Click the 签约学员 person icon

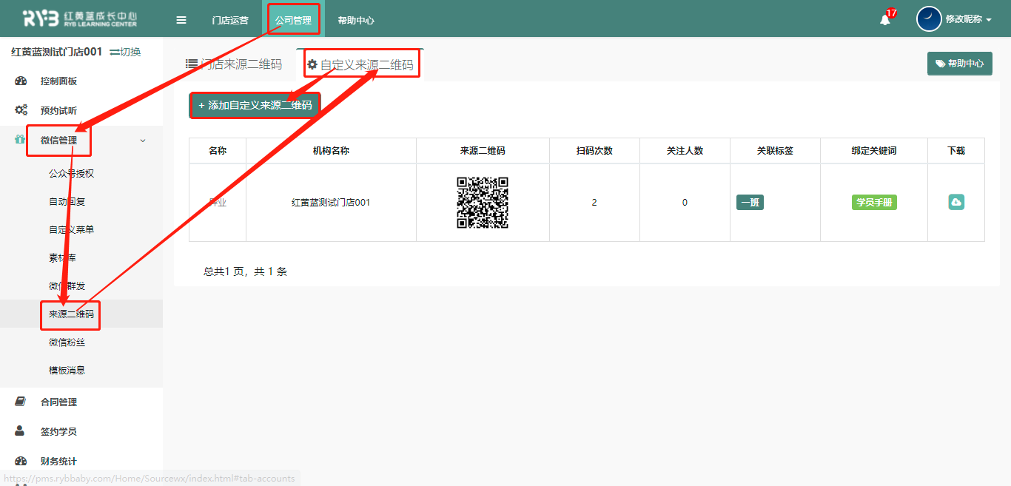pos(21,431)
